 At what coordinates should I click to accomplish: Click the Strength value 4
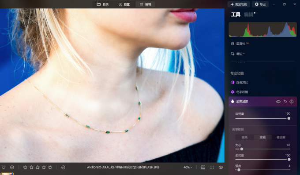[289, 166]
